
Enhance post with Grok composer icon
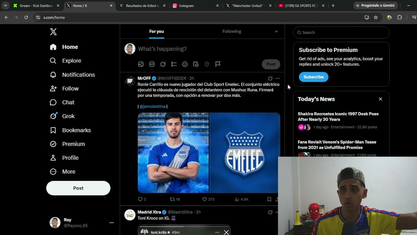163,64
